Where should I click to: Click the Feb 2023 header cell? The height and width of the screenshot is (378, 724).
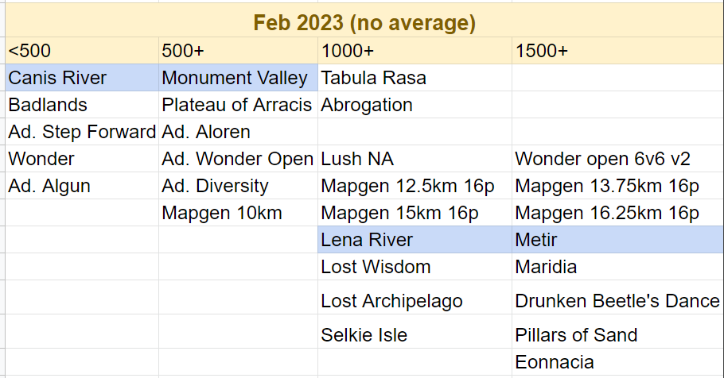point(364,22)
